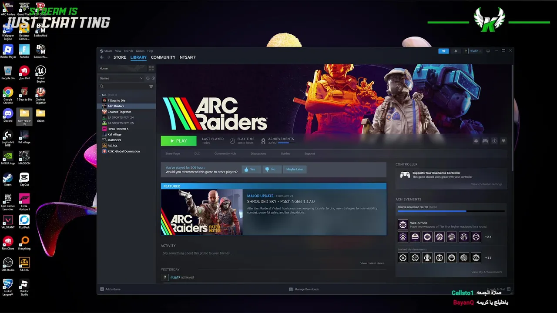Click Maybe Later on recommendation prompt

[295, 169]
